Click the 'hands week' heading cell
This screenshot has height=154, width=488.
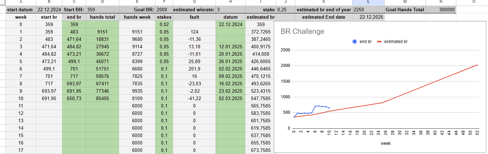point(137,17)
